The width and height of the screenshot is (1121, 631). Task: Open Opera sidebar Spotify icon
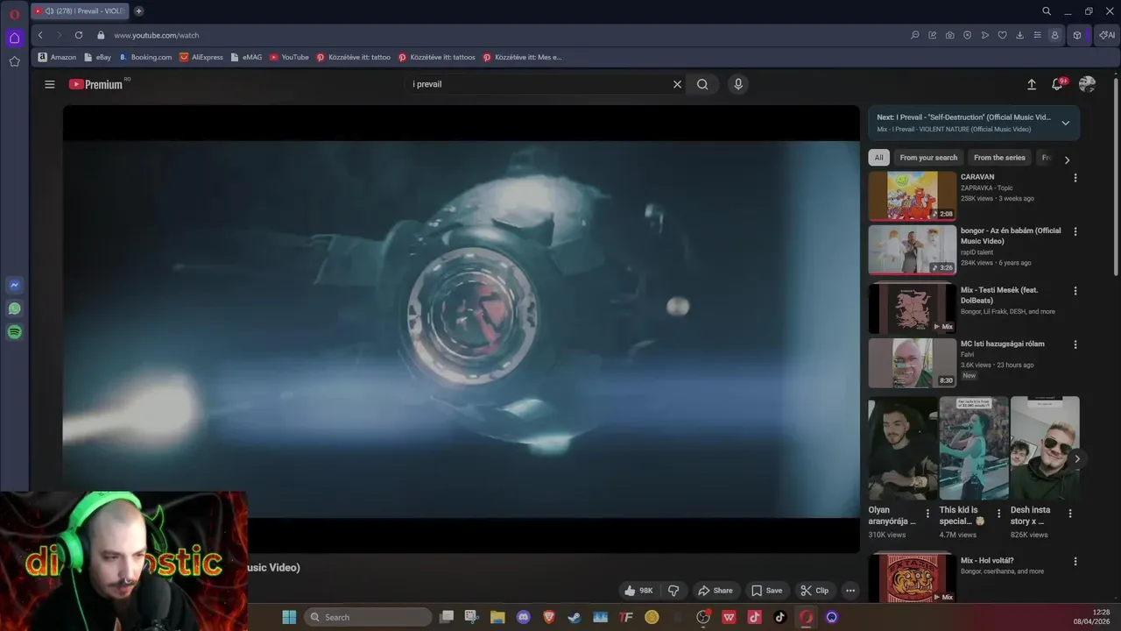click(14, 332)
